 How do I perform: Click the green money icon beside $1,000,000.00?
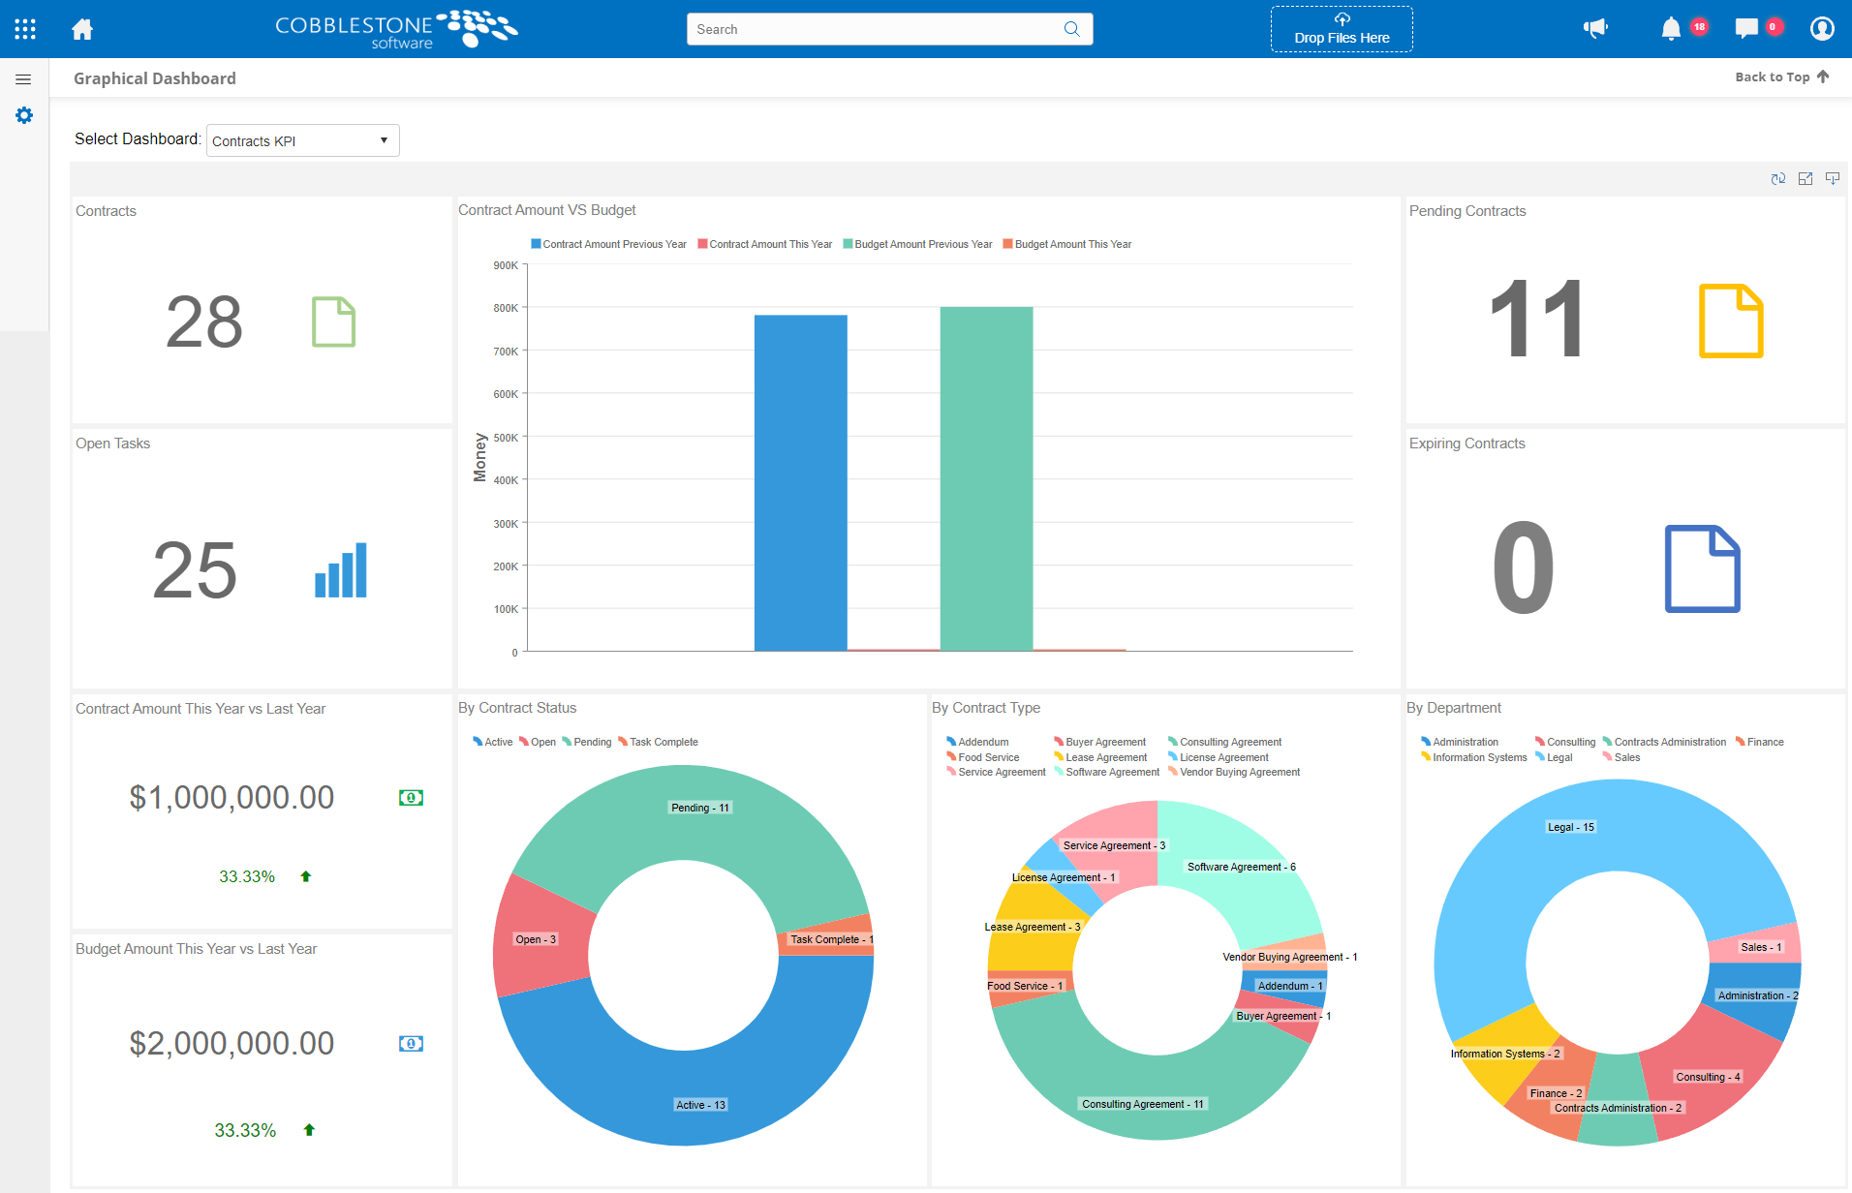click(411, 798)
